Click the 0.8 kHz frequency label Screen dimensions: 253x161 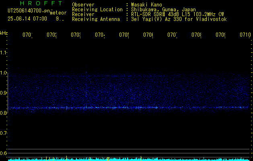3,113
